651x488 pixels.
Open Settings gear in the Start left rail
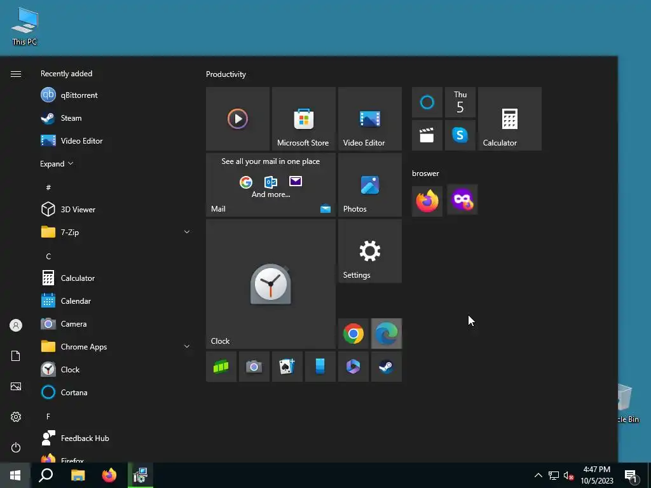point(16,417)
